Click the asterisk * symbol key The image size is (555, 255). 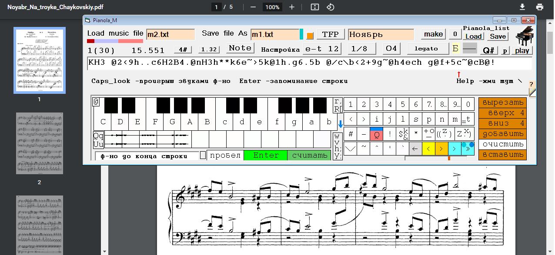[415, 134]
